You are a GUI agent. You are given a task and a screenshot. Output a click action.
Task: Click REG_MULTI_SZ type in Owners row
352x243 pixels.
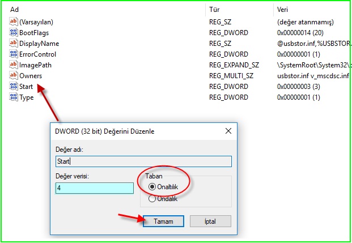231,76
